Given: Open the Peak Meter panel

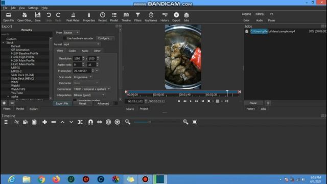Looking at the screenshot, I should [73, 17].
